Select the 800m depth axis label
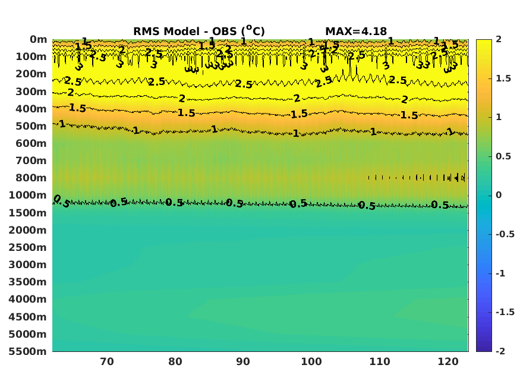This screenshot has height=390, width=520. (31, 178)
